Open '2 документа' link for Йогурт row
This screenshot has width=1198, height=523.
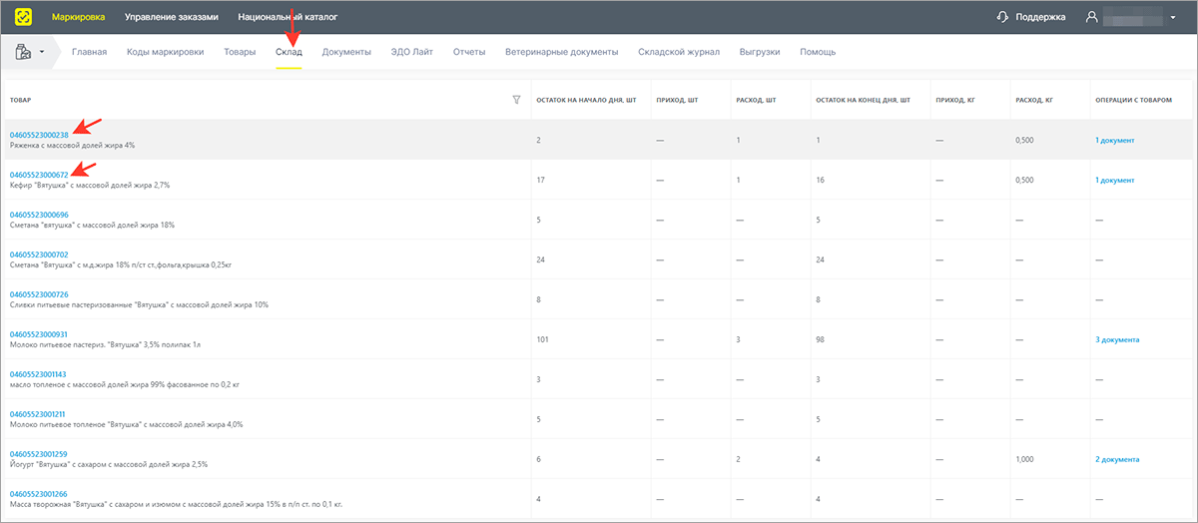pos(1117,459)
